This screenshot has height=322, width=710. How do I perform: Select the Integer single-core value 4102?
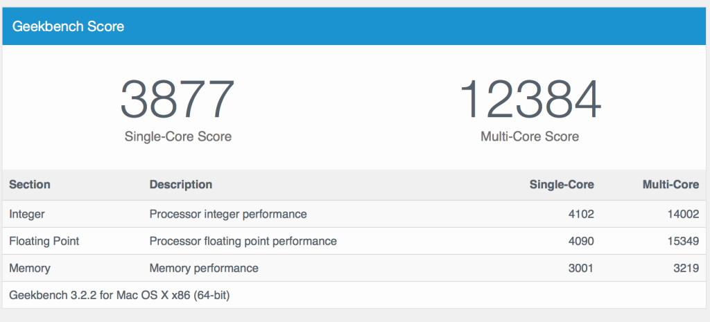click(580, 215)
